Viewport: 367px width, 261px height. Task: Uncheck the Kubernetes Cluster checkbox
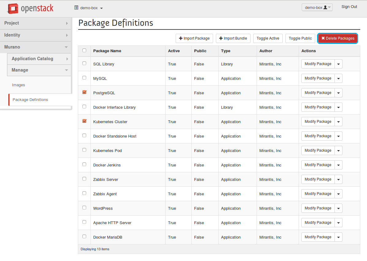coord(84,121)
